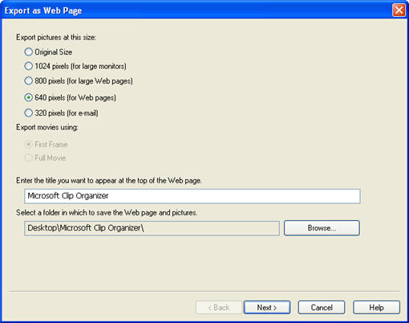Proceed with the Next button
409x323 pixels.
(x=267, y=308)
